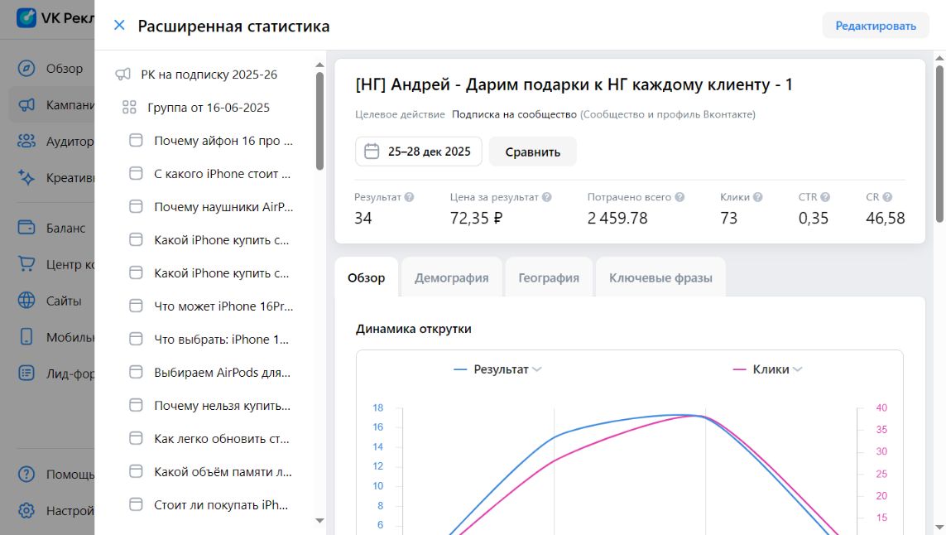Click ad icon beside Как легко обновить ст...
Image resolution: width=946 pixels, height=535 pixels.
point(137,439)
